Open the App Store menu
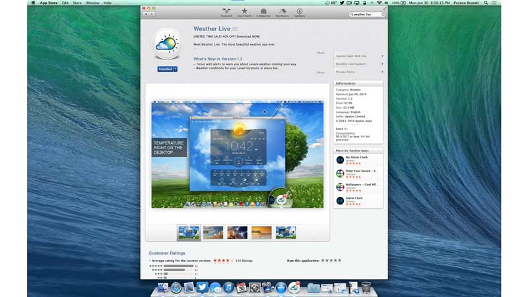The image size is (528, 297). click(48, 3)
